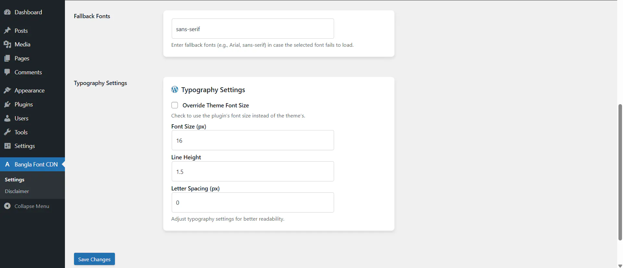
Task: Click the Media library icon
Action: pyautogui.click(x=7, y=44)
